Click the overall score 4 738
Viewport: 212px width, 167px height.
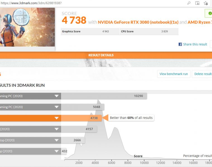(x=74, y=20)
